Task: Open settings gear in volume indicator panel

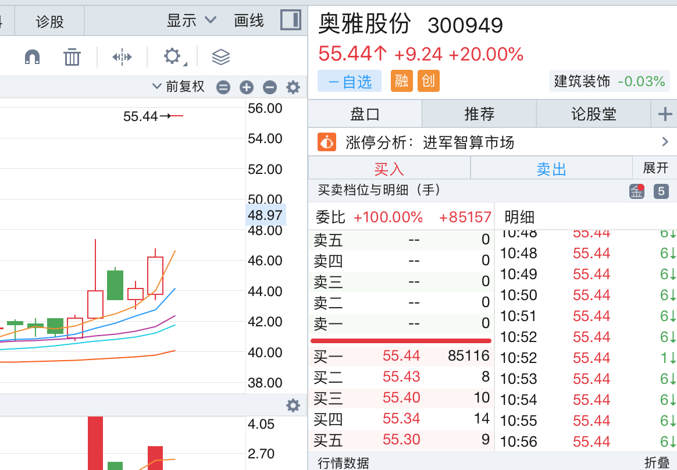Action: coord(293,405)
